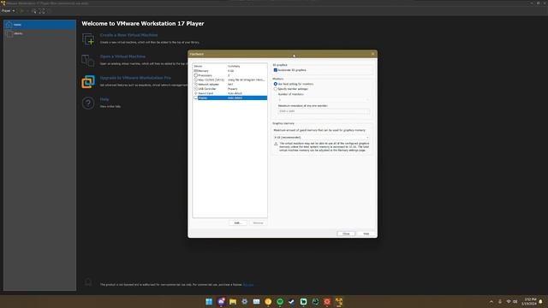Open the Help link on welcome page
This screenshot has height=308, width=548.
[x=104, y=99]
